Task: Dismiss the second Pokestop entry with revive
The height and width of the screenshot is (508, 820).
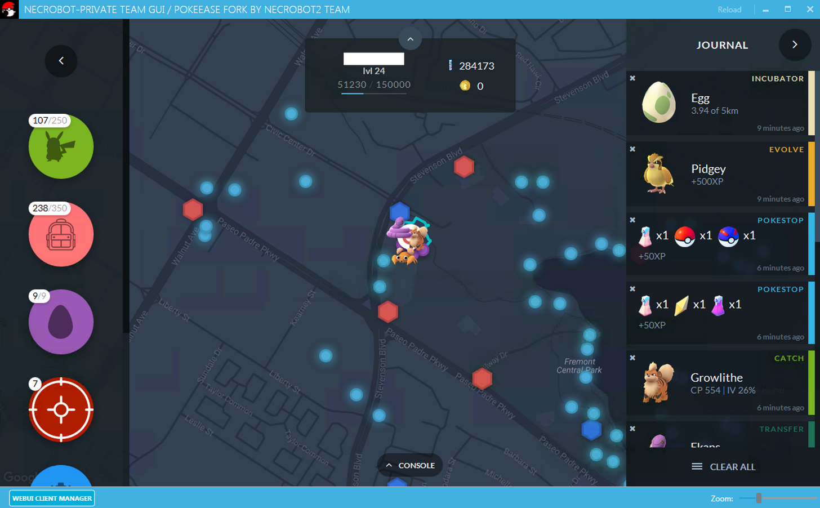Action: coord(632,289)
